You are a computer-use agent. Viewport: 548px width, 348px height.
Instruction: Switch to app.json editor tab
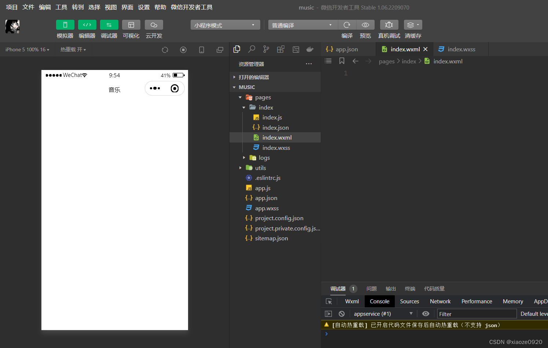point(348,49)
